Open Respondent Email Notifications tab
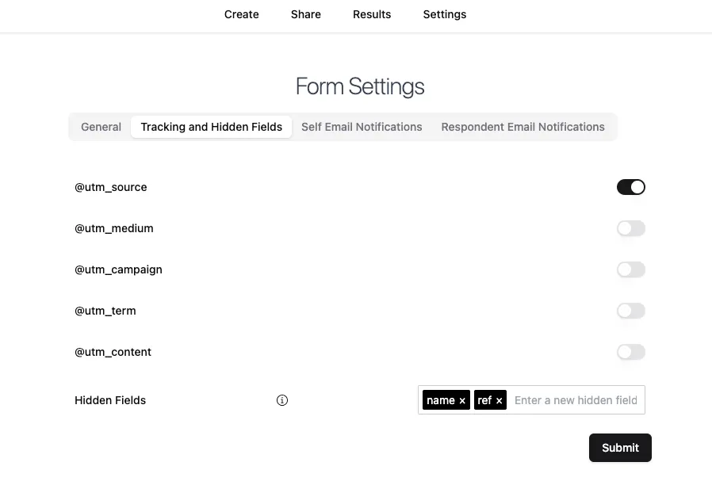712x485 pixels. coord(523,127)
